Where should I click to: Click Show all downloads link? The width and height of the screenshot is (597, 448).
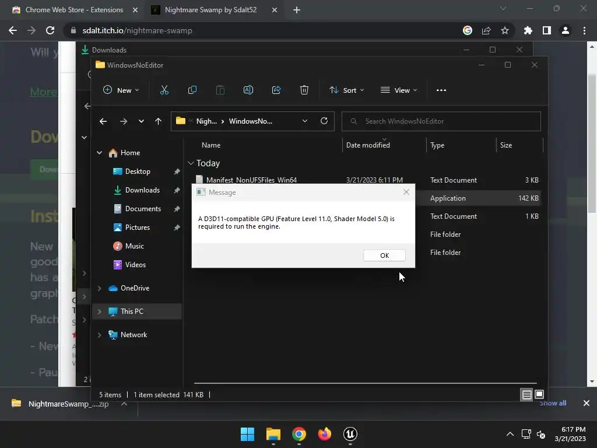[553, 403]
